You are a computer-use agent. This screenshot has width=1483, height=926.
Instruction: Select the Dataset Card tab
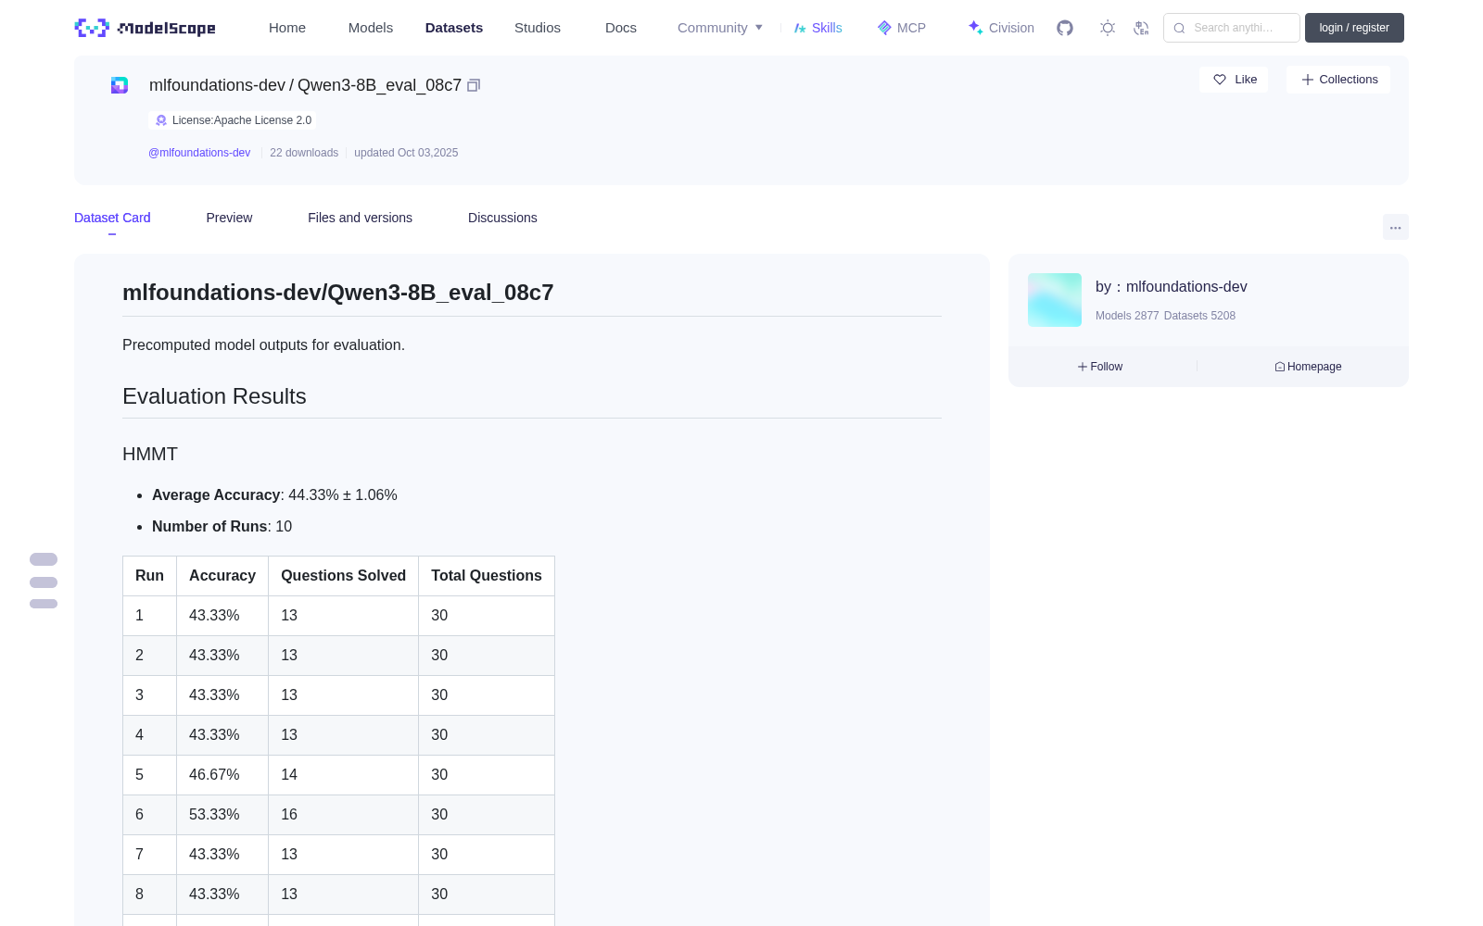(x=112, y=218)
